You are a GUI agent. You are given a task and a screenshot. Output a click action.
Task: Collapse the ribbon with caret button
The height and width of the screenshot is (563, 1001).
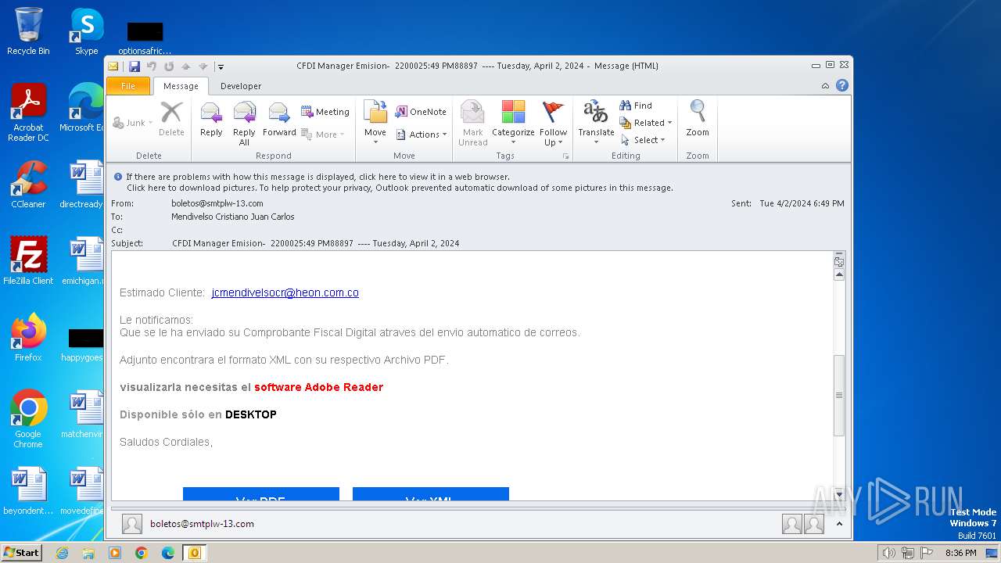tap(825, 86)
